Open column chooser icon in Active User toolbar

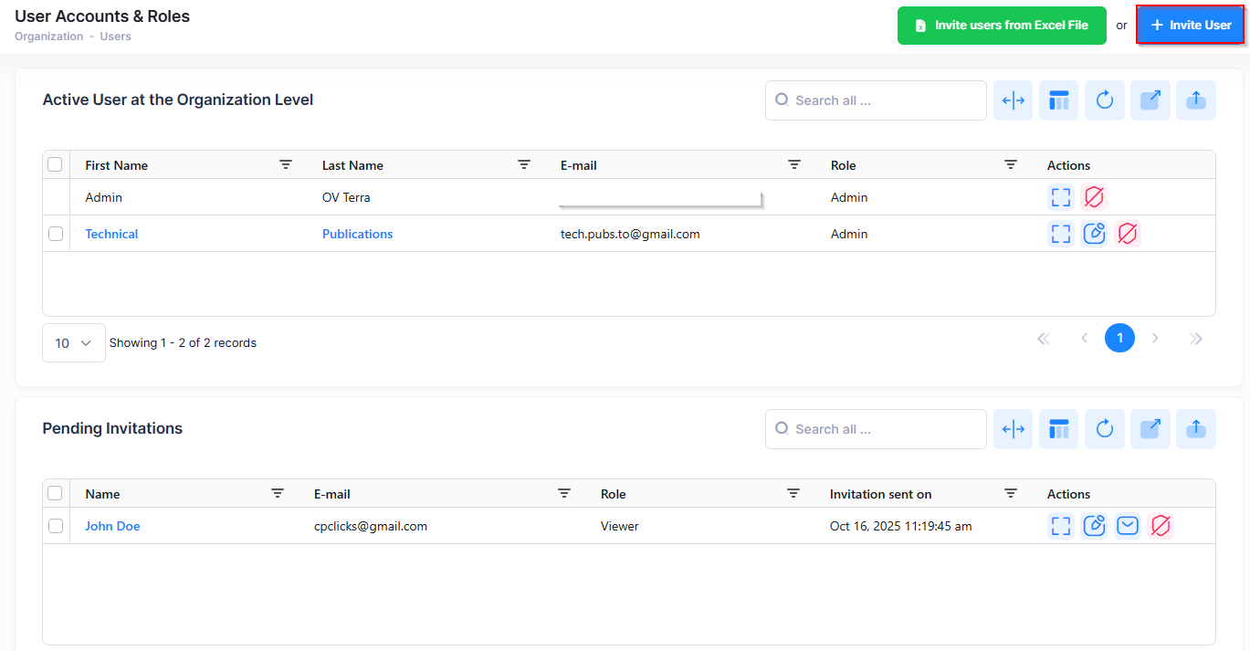pos(1058,100)
